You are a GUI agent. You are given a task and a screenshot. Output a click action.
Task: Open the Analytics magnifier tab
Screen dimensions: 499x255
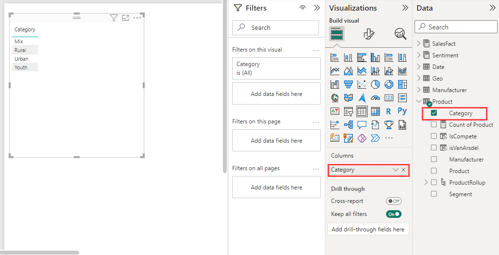[x=401, y=33]
